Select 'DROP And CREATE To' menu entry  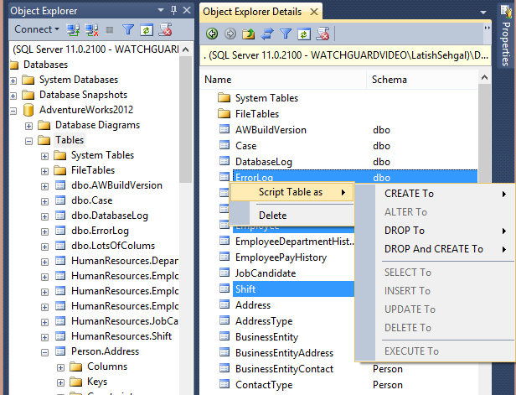tap(433, 249)
